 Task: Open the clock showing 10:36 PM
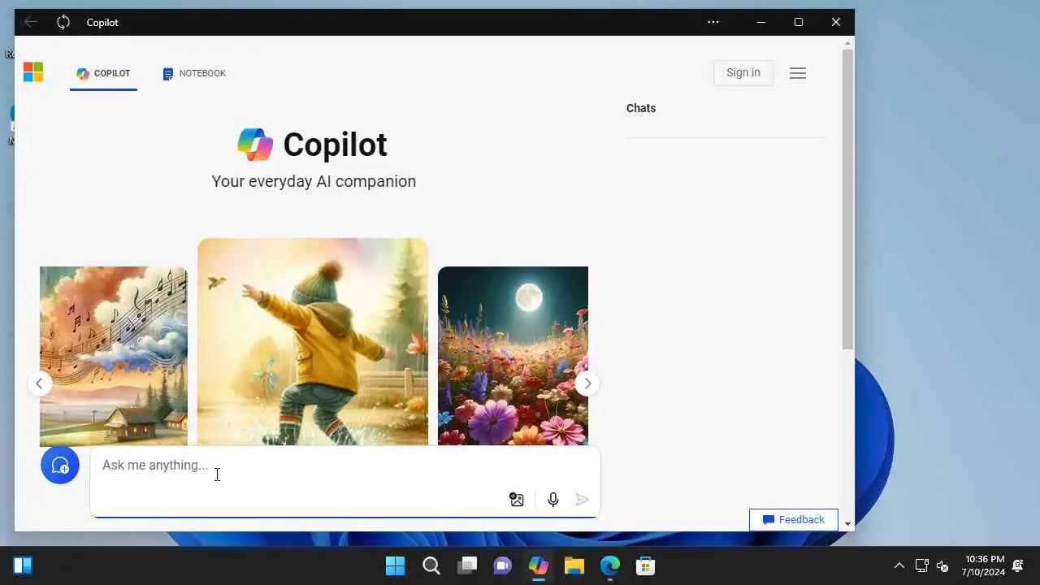point(984,565)
